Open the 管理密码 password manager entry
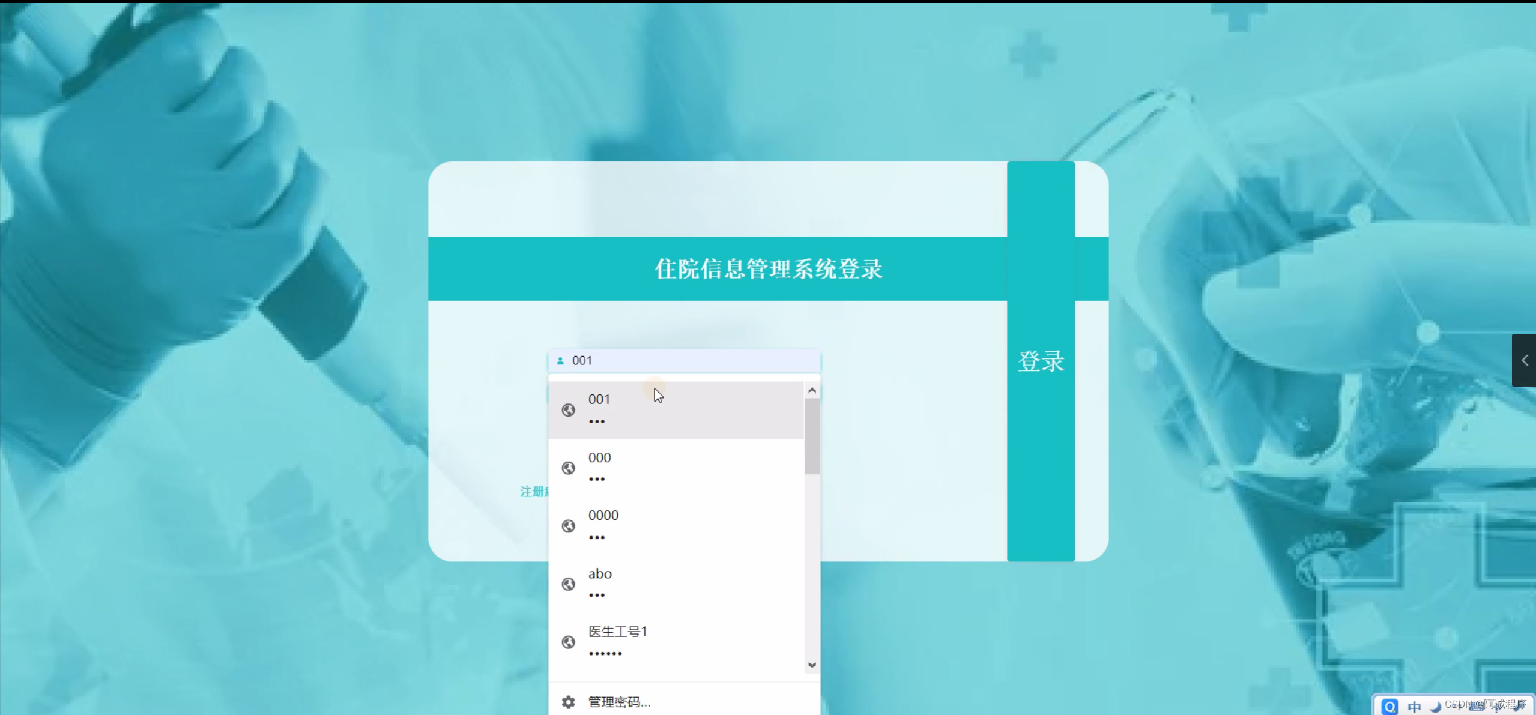The image size is (1536, 715). coord(618,702)
